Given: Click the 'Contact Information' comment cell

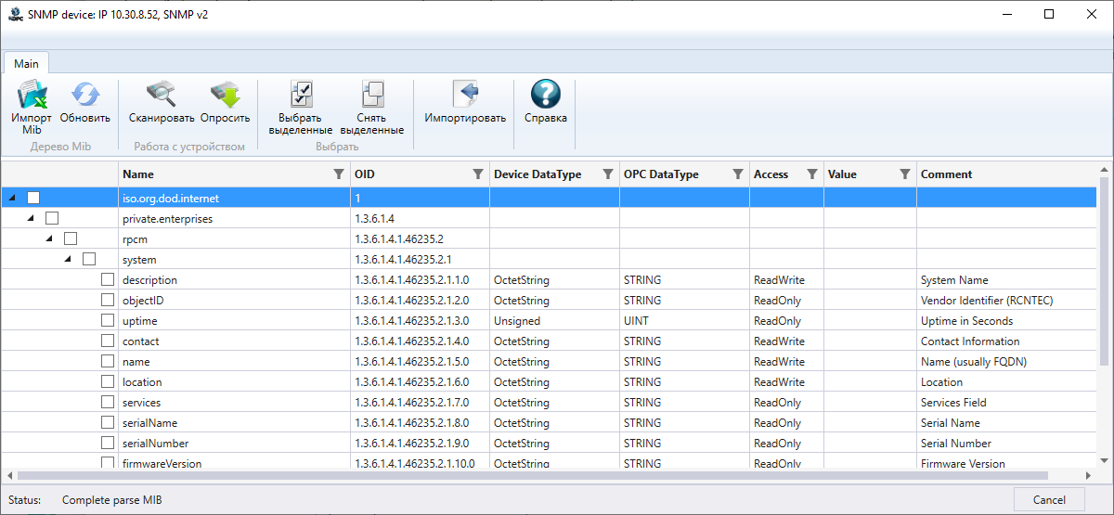Looking at the screenshot, I should [970, 341].
